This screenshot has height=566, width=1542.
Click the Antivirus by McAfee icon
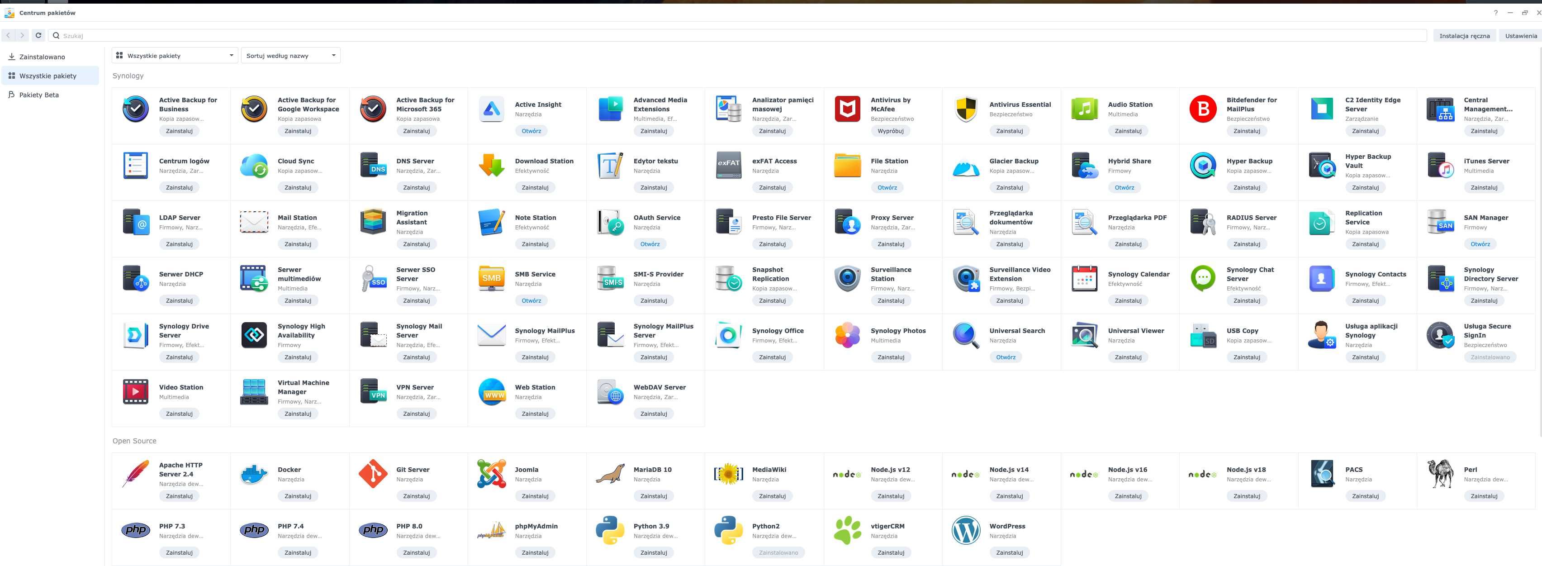848,109
